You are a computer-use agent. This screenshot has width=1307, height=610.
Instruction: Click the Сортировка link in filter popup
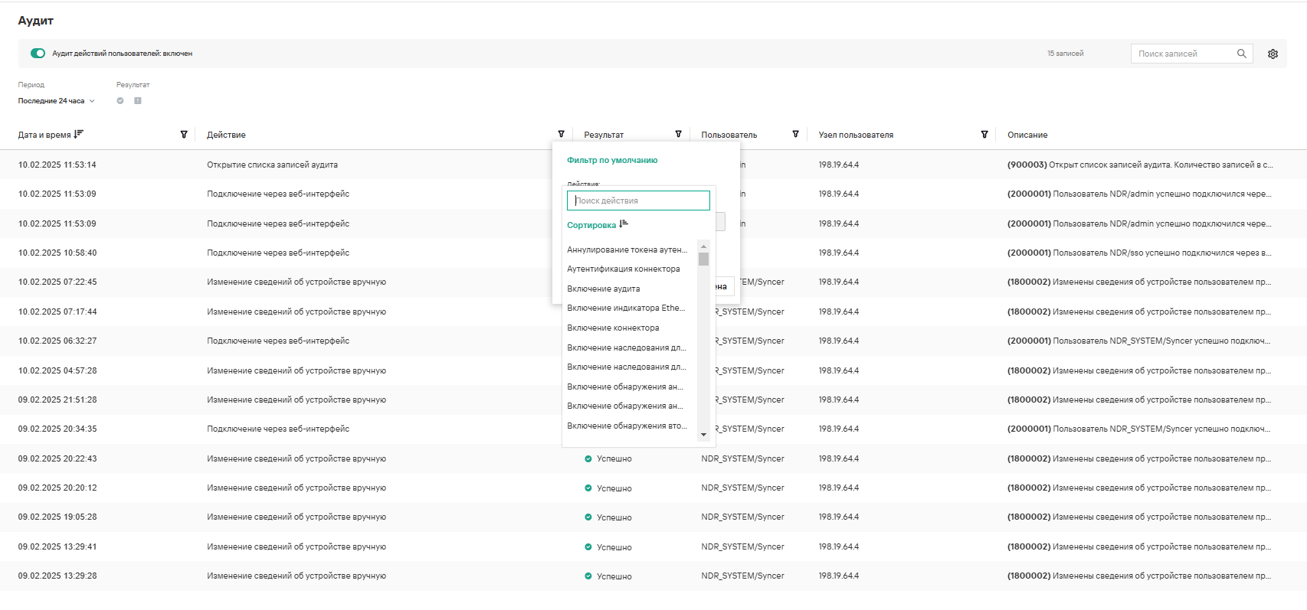pyautogui.click(x=591, y=225)
